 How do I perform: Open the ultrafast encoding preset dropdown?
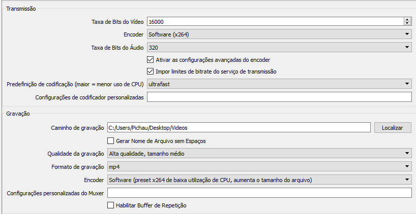click(279, 84)
